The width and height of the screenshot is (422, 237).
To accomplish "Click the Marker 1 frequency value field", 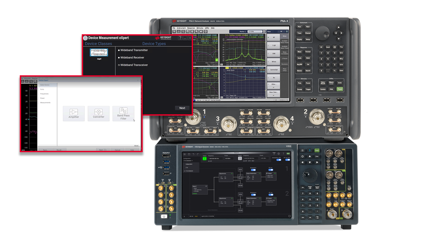I will click(x=255, y=31).
